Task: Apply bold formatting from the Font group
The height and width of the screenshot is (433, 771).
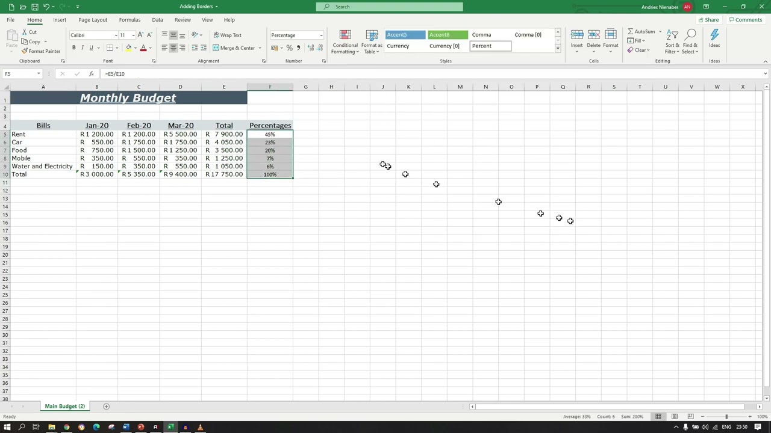Action: tap(73, 48)
